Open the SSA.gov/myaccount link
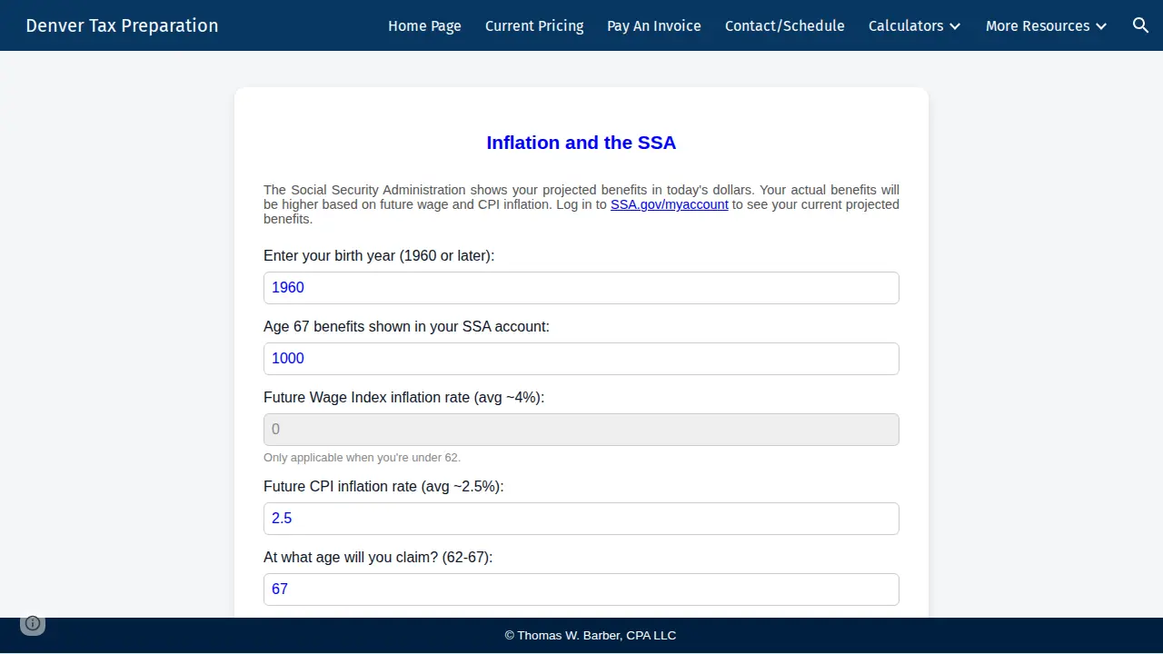The height and width of the screenshot is (654, 1163). [670, 204]
